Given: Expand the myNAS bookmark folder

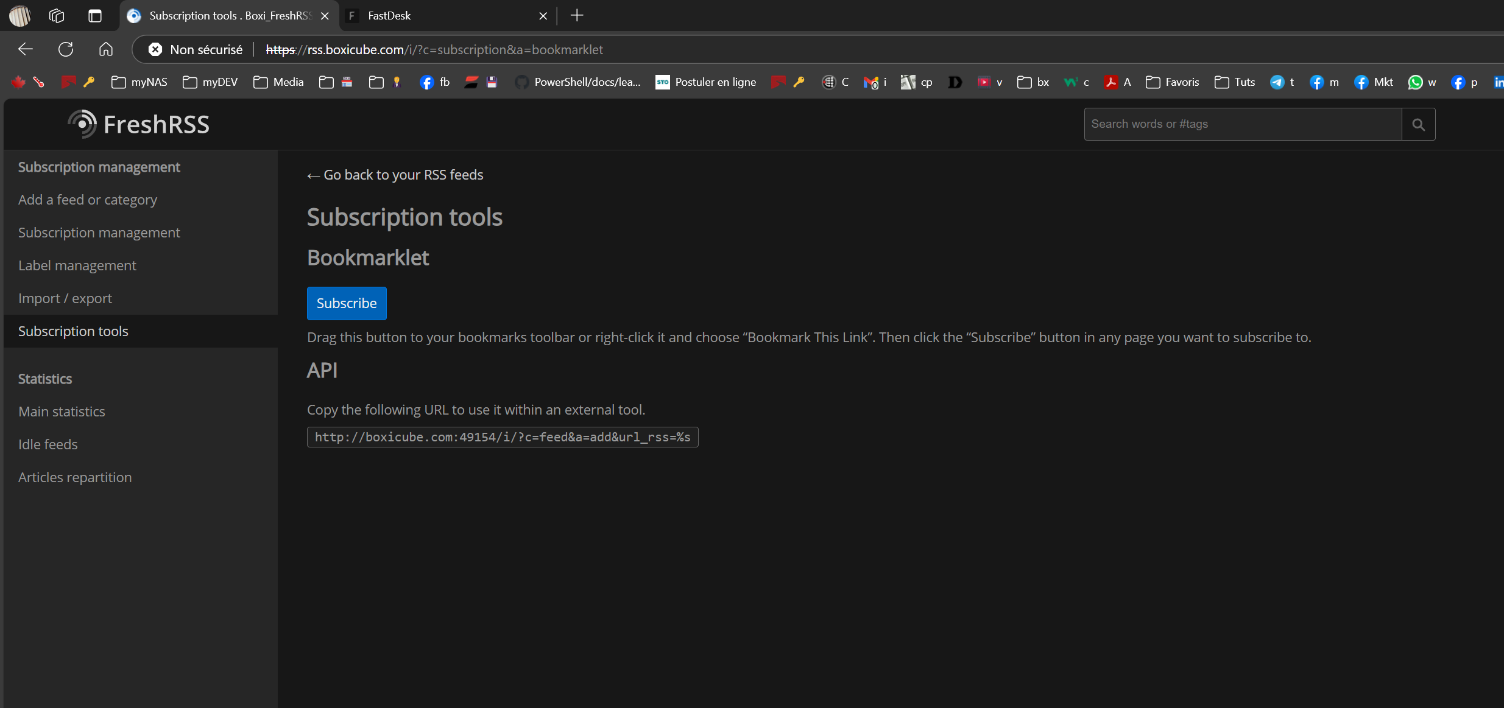Looking at the screenshot, I should 139,82.
